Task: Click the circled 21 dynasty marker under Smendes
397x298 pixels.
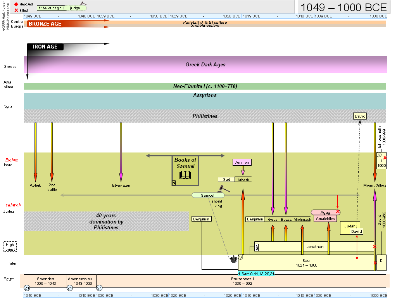Action: pos(26,288)
